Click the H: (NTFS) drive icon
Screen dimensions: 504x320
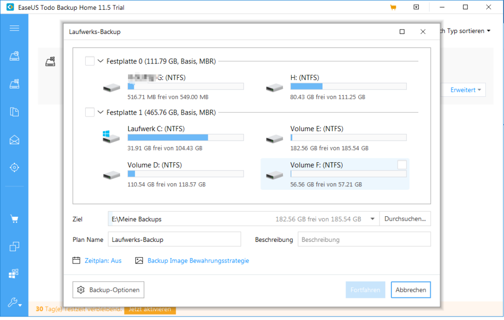click(x=275, y=87)
